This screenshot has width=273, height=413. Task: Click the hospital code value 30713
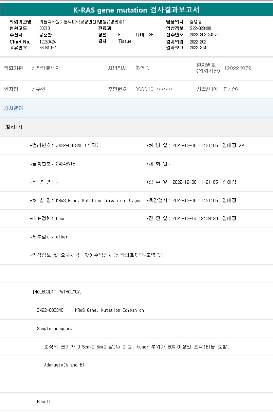[44, 29]
